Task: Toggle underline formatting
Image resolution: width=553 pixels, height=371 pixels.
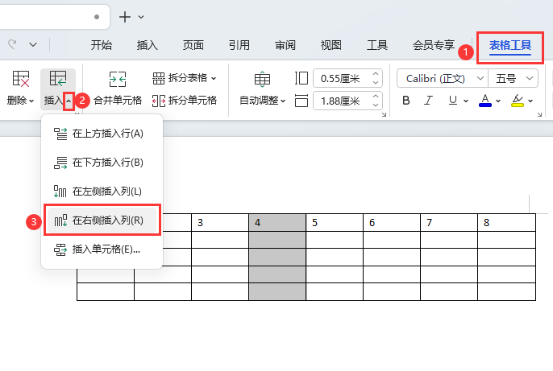Action: pos(453,101)
